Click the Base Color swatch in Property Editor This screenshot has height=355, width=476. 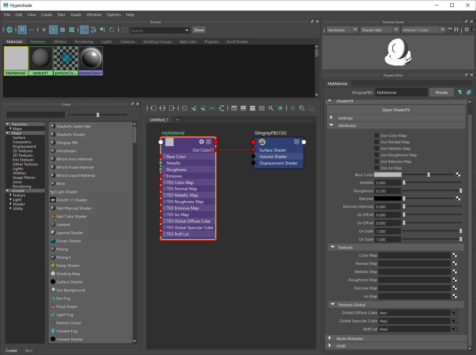[x=388, y=175]
